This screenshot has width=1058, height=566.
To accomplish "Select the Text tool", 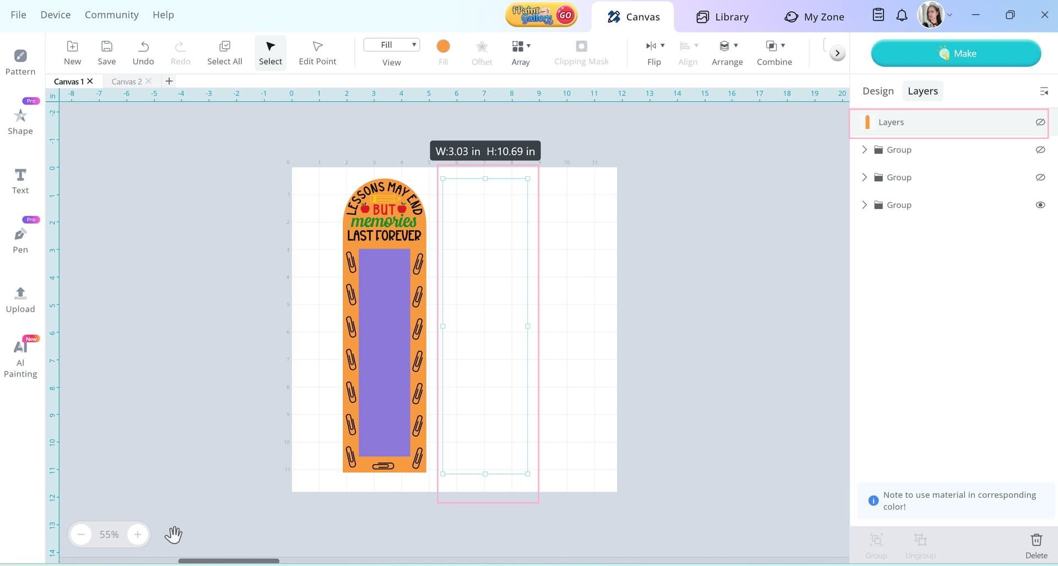I will [x=20, y=181].
